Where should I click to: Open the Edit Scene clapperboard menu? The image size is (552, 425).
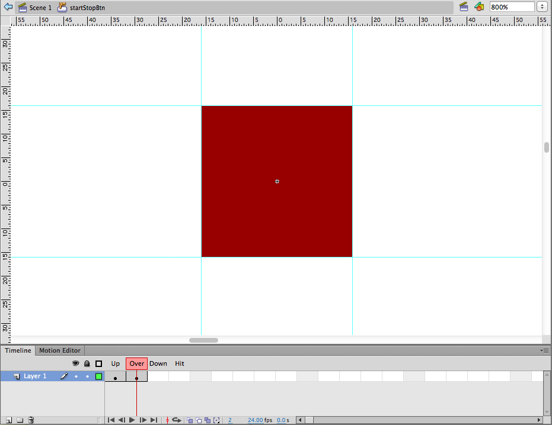pyautogui.click(x=464, y=7)
